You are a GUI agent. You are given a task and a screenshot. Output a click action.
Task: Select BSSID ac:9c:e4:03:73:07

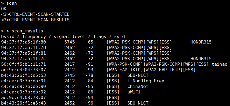23,98
